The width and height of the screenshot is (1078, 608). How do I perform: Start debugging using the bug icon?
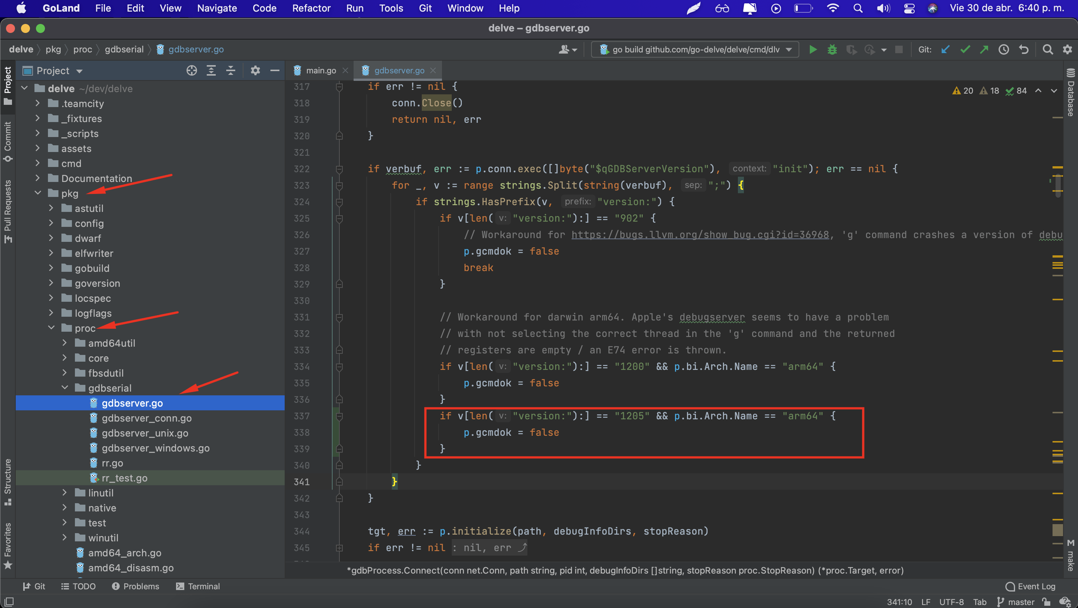click(832, 49)
